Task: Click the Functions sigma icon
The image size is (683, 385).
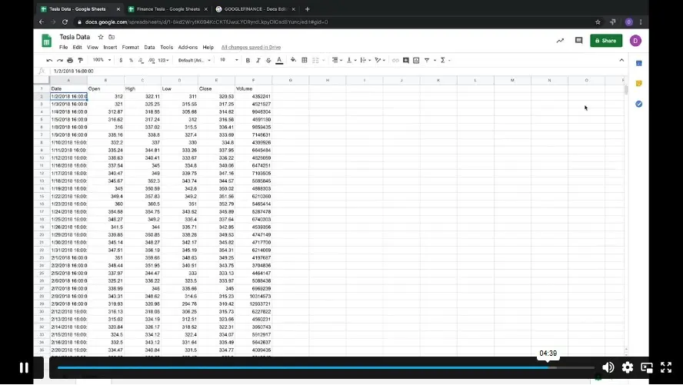Action: click(x=442, y=61)
